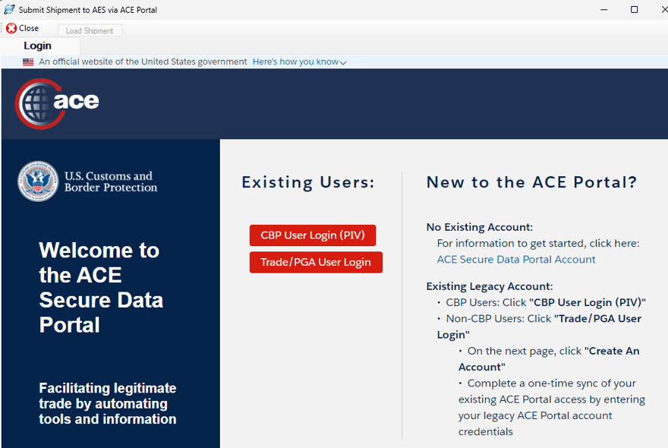Click the US flag icon in banner

coord(28,62)
